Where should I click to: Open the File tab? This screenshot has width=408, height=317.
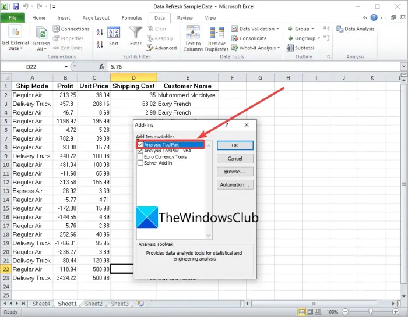[12, 17]
